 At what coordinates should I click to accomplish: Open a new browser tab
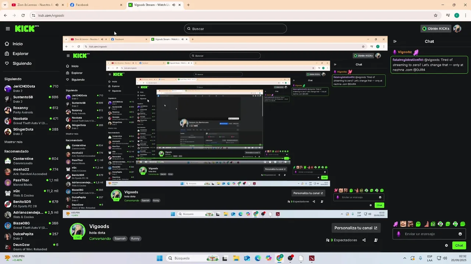coord(188,5)
